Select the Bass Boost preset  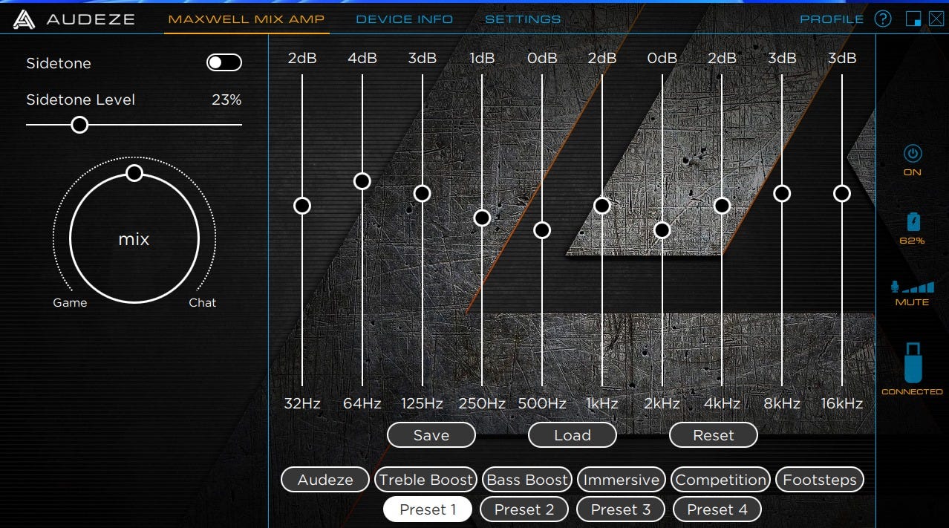[527, 479]
